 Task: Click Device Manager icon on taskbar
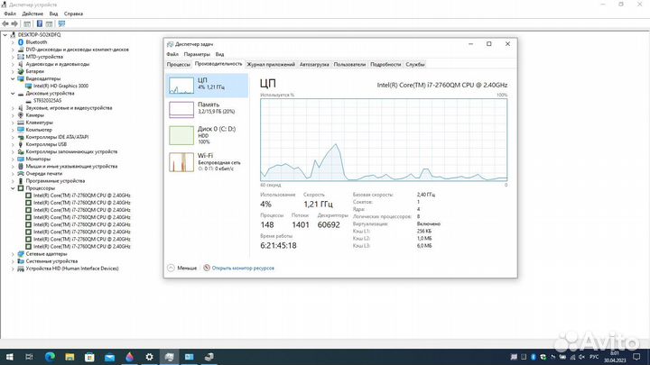pos(209,357)
